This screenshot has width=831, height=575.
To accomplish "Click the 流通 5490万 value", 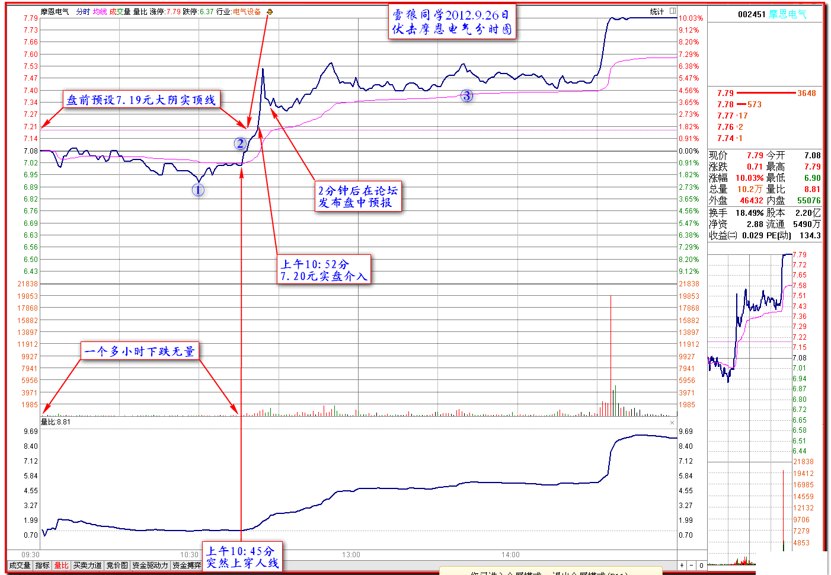I will click(807, 224).
